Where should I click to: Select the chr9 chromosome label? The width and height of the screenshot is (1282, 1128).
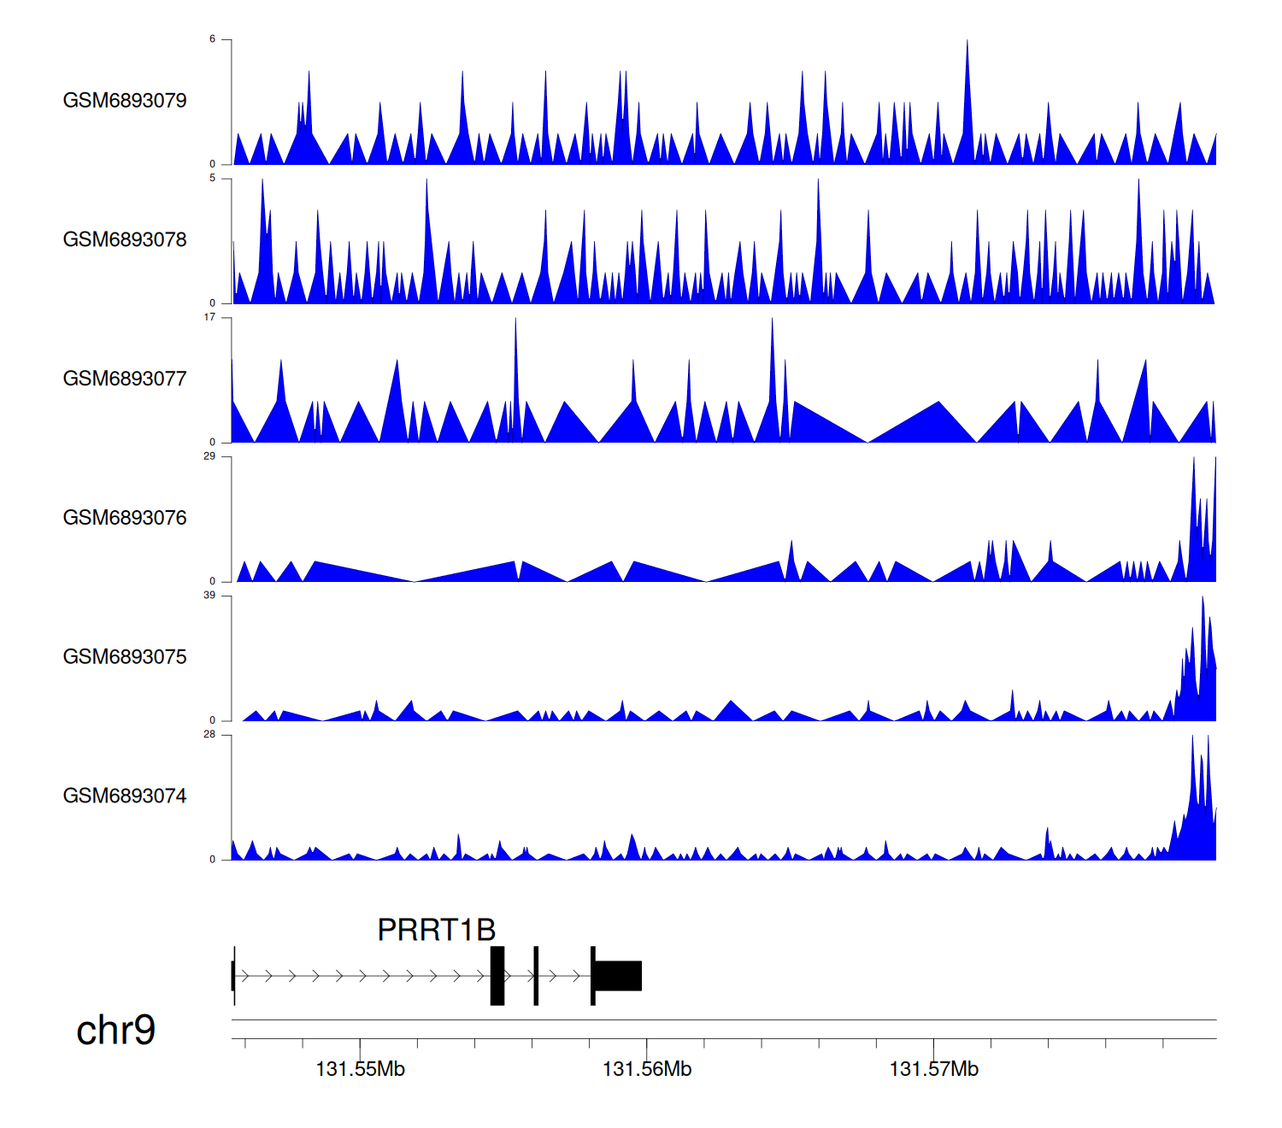pos(115,1031)
